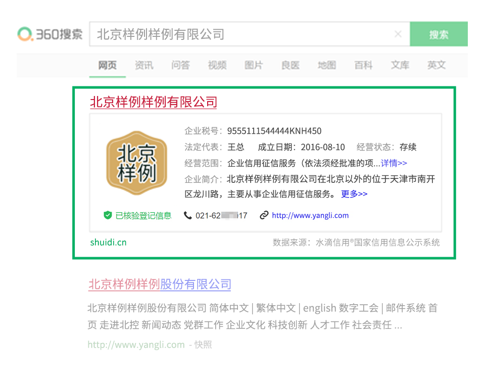Click the phone icon beside 021 number
This screenshot has width=485, height=384.
(188, 215)
